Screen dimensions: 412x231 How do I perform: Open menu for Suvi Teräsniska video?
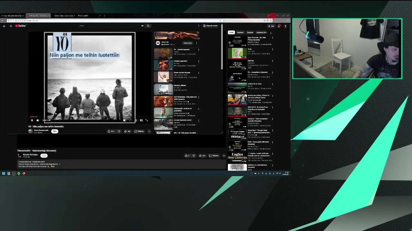[199, 97]
